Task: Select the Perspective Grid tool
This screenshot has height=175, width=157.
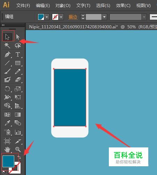Action: [18, 105]
